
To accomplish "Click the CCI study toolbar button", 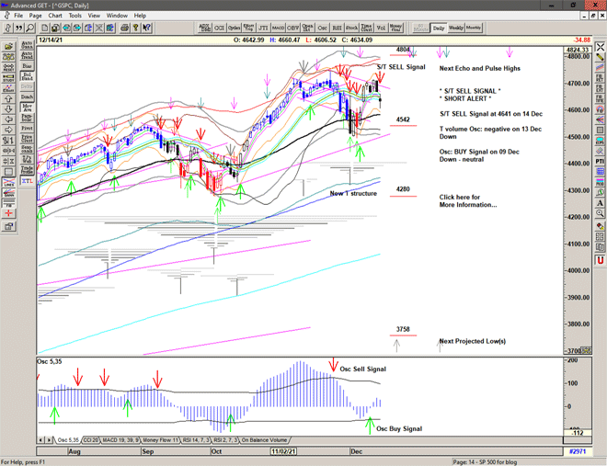I will 220,28.
